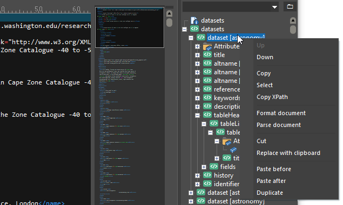Click the selected dataset [astronomy] element icon
This screenshot has height=205, width=343.
[x=201, y=38]
